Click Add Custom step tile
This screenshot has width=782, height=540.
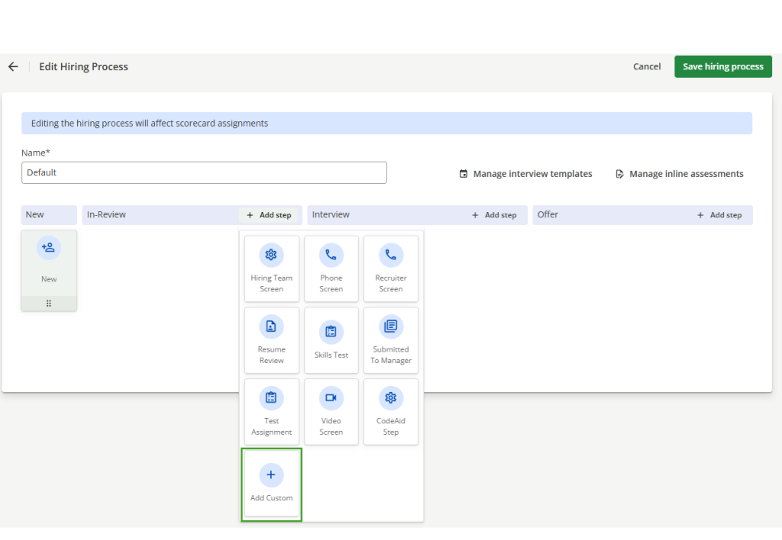coord(271,484)
